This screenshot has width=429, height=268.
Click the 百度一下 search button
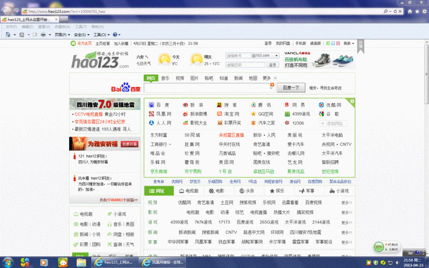click(x=291, y=88)
